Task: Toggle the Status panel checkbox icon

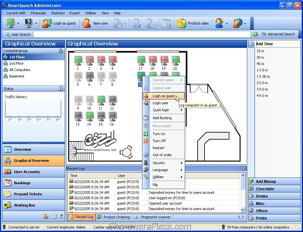Action: click(61, 89)
